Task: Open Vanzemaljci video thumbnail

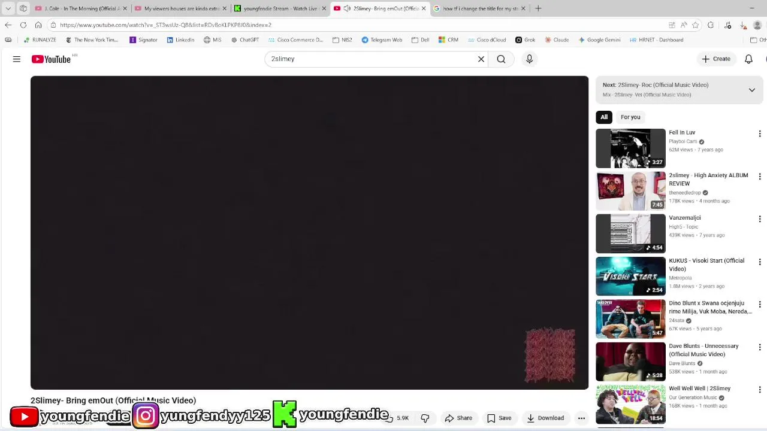Action: (630, 233)
